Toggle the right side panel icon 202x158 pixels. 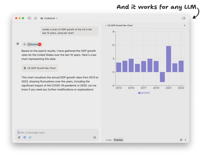tap(184, 18)
